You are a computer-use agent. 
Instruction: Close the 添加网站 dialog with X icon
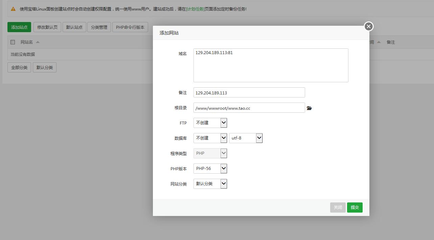[368, 26]
